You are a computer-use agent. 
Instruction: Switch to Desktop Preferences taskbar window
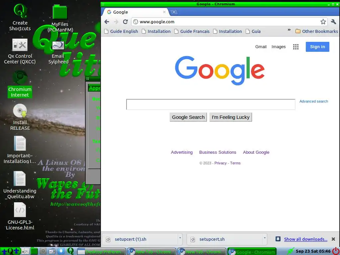(101, 252)
